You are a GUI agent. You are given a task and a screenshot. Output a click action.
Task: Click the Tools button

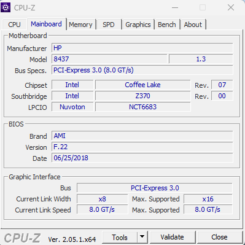(120, 237)
